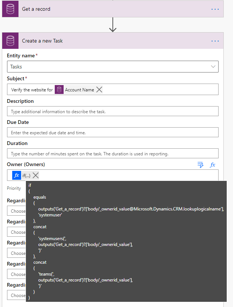
Task: Remove the if(...) expression token
Action: (36, 175)
